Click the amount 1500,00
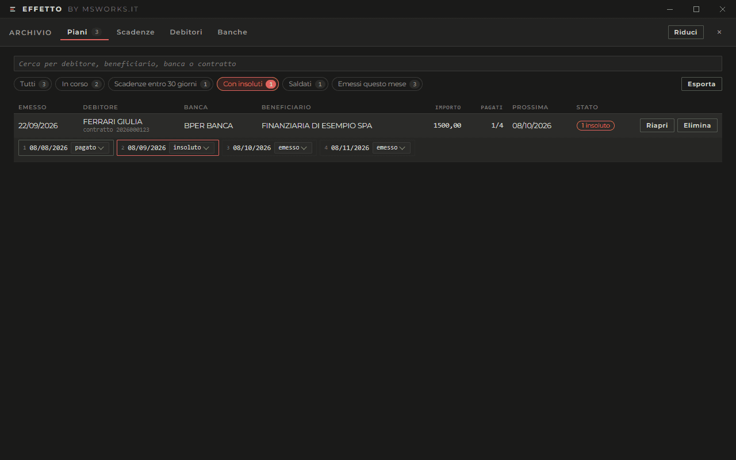 click(447, 125)
